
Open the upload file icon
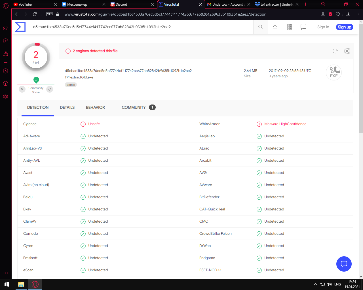click(x=275, y=27)
